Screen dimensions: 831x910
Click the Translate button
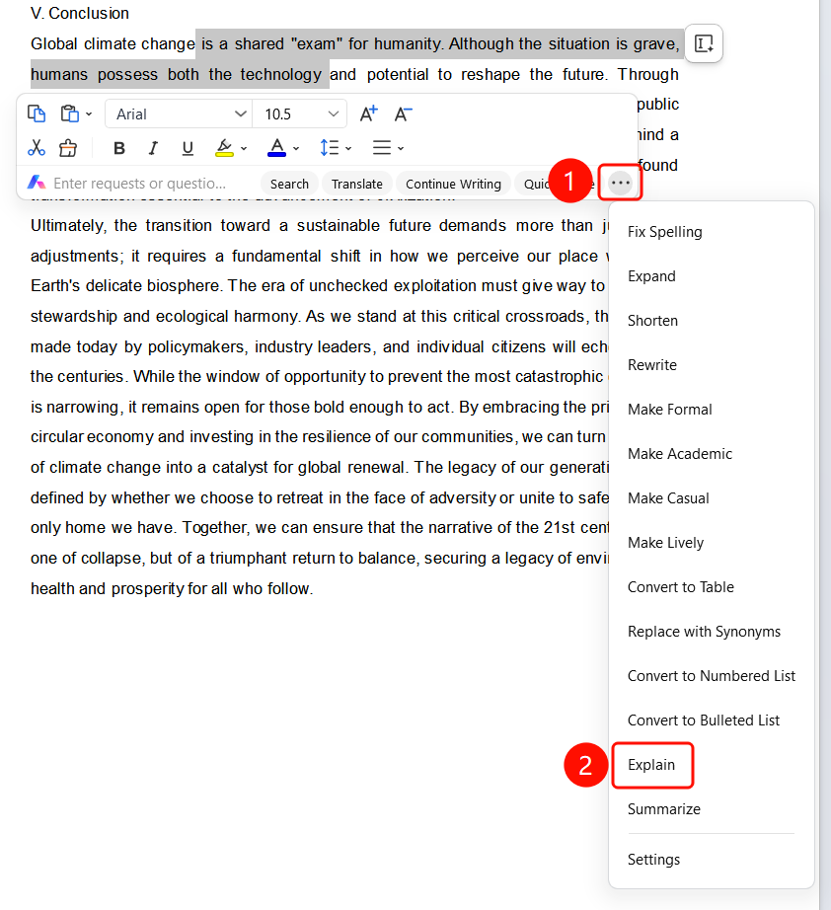point(357,184)
